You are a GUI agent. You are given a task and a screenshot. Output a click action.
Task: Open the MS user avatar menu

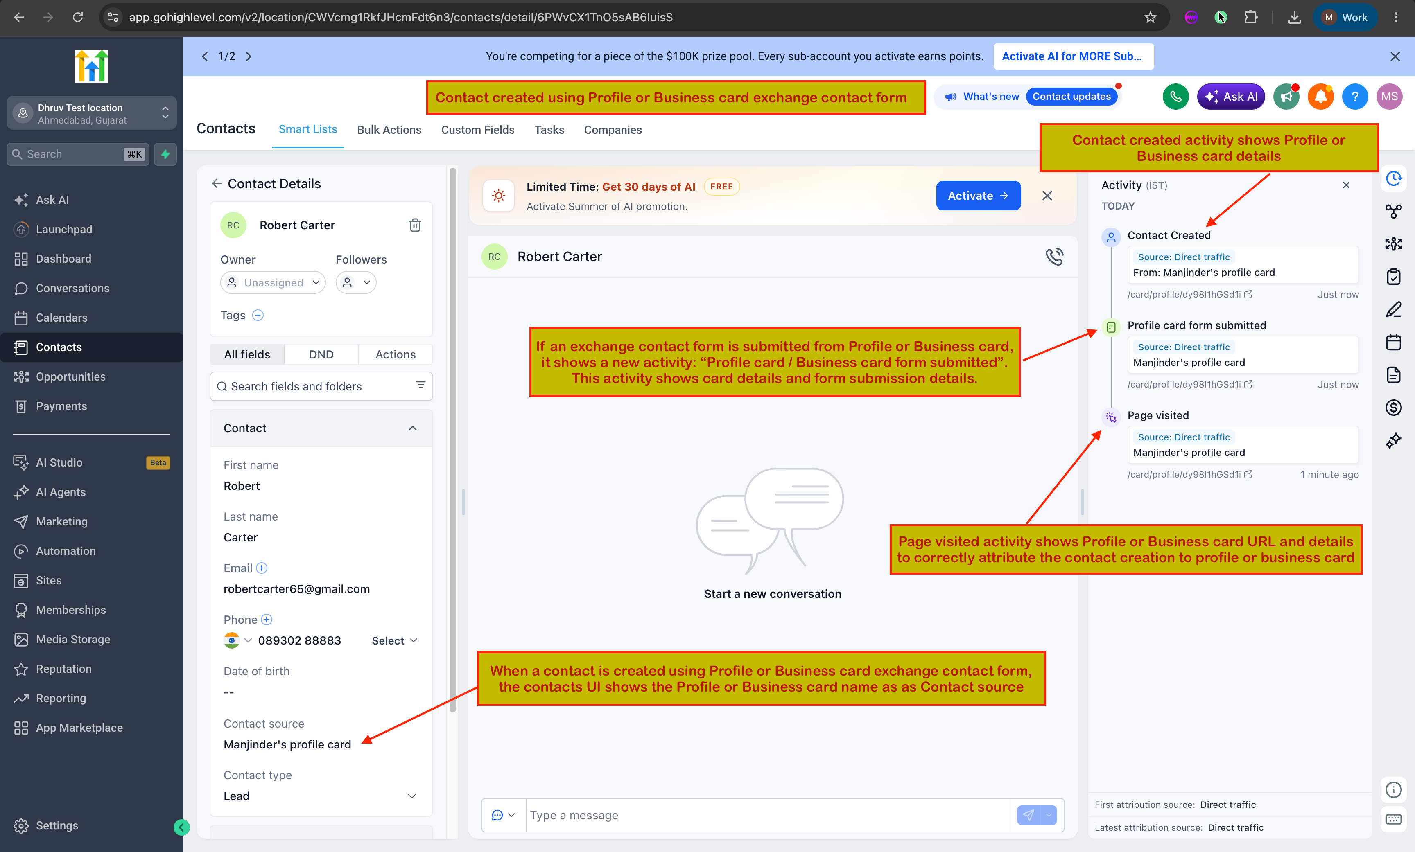pos(1389,97)
